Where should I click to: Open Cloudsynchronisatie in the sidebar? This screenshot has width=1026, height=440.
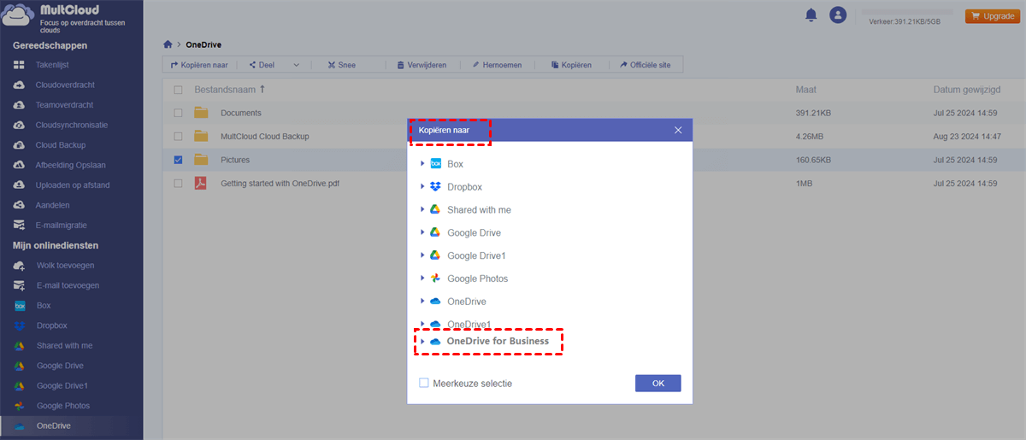pos(71,125)
